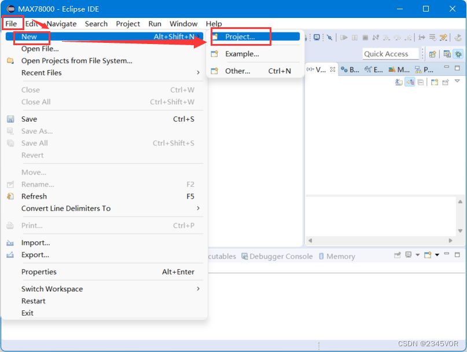Click the Step Return icon
The width and height of the screenshot is (467, 352).
tap(408, 38)
